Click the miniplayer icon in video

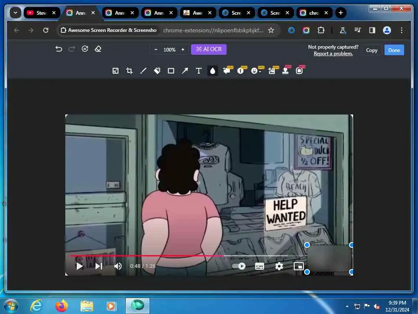[x=298, y=266]
